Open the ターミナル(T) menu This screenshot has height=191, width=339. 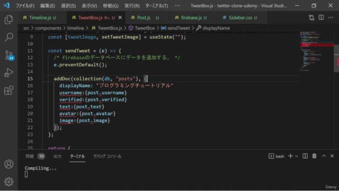click(x=157, y=6)
